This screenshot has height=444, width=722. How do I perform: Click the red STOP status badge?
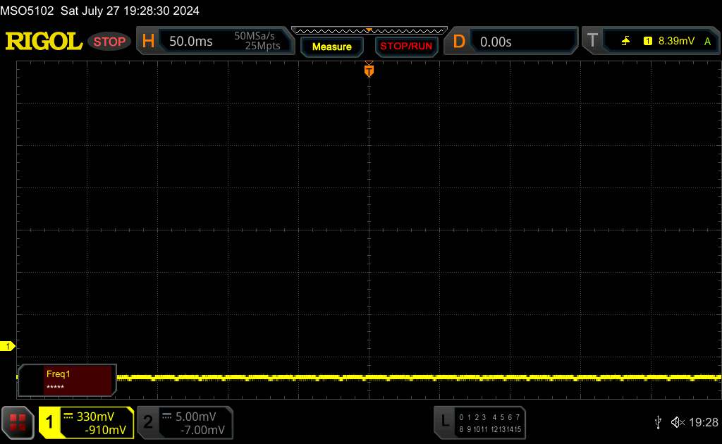(109, 42)
